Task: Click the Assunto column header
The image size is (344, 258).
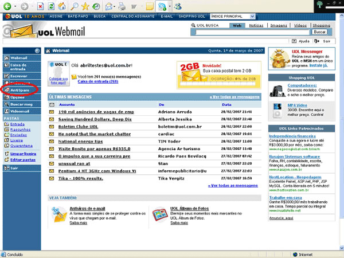Action: [67, 105]
